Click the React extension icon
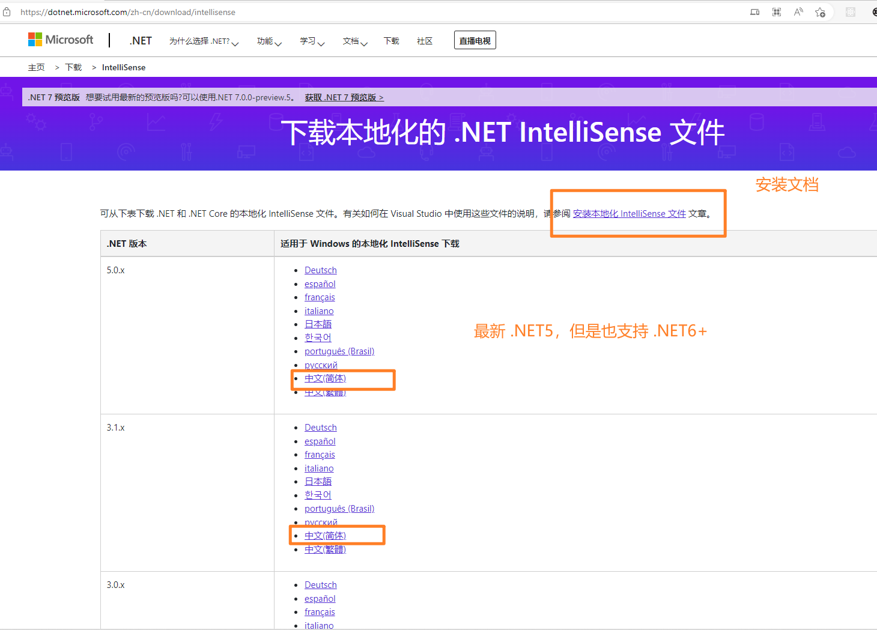The width and height of the screenshot is (877, 630). coord(851,12)
